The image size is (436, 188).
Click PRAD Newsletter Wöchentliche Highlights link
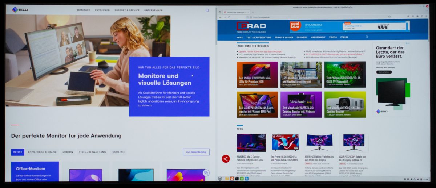coord(336,51)
